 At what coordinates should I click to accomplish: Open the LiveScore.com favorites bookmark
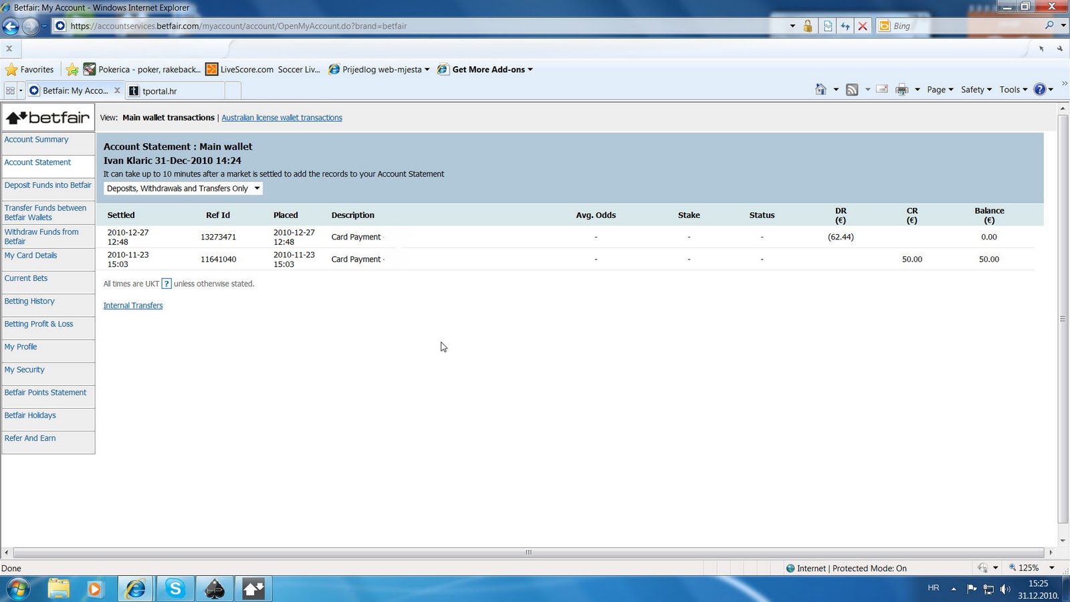click(x=263, y=70)
